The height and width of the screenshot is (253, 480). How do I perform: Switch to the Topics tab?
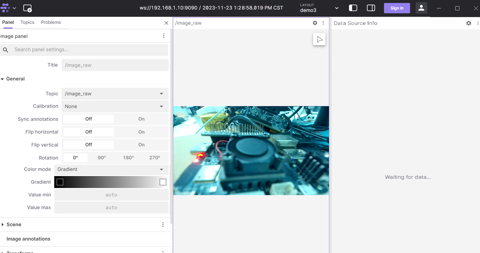coord(27,22)
